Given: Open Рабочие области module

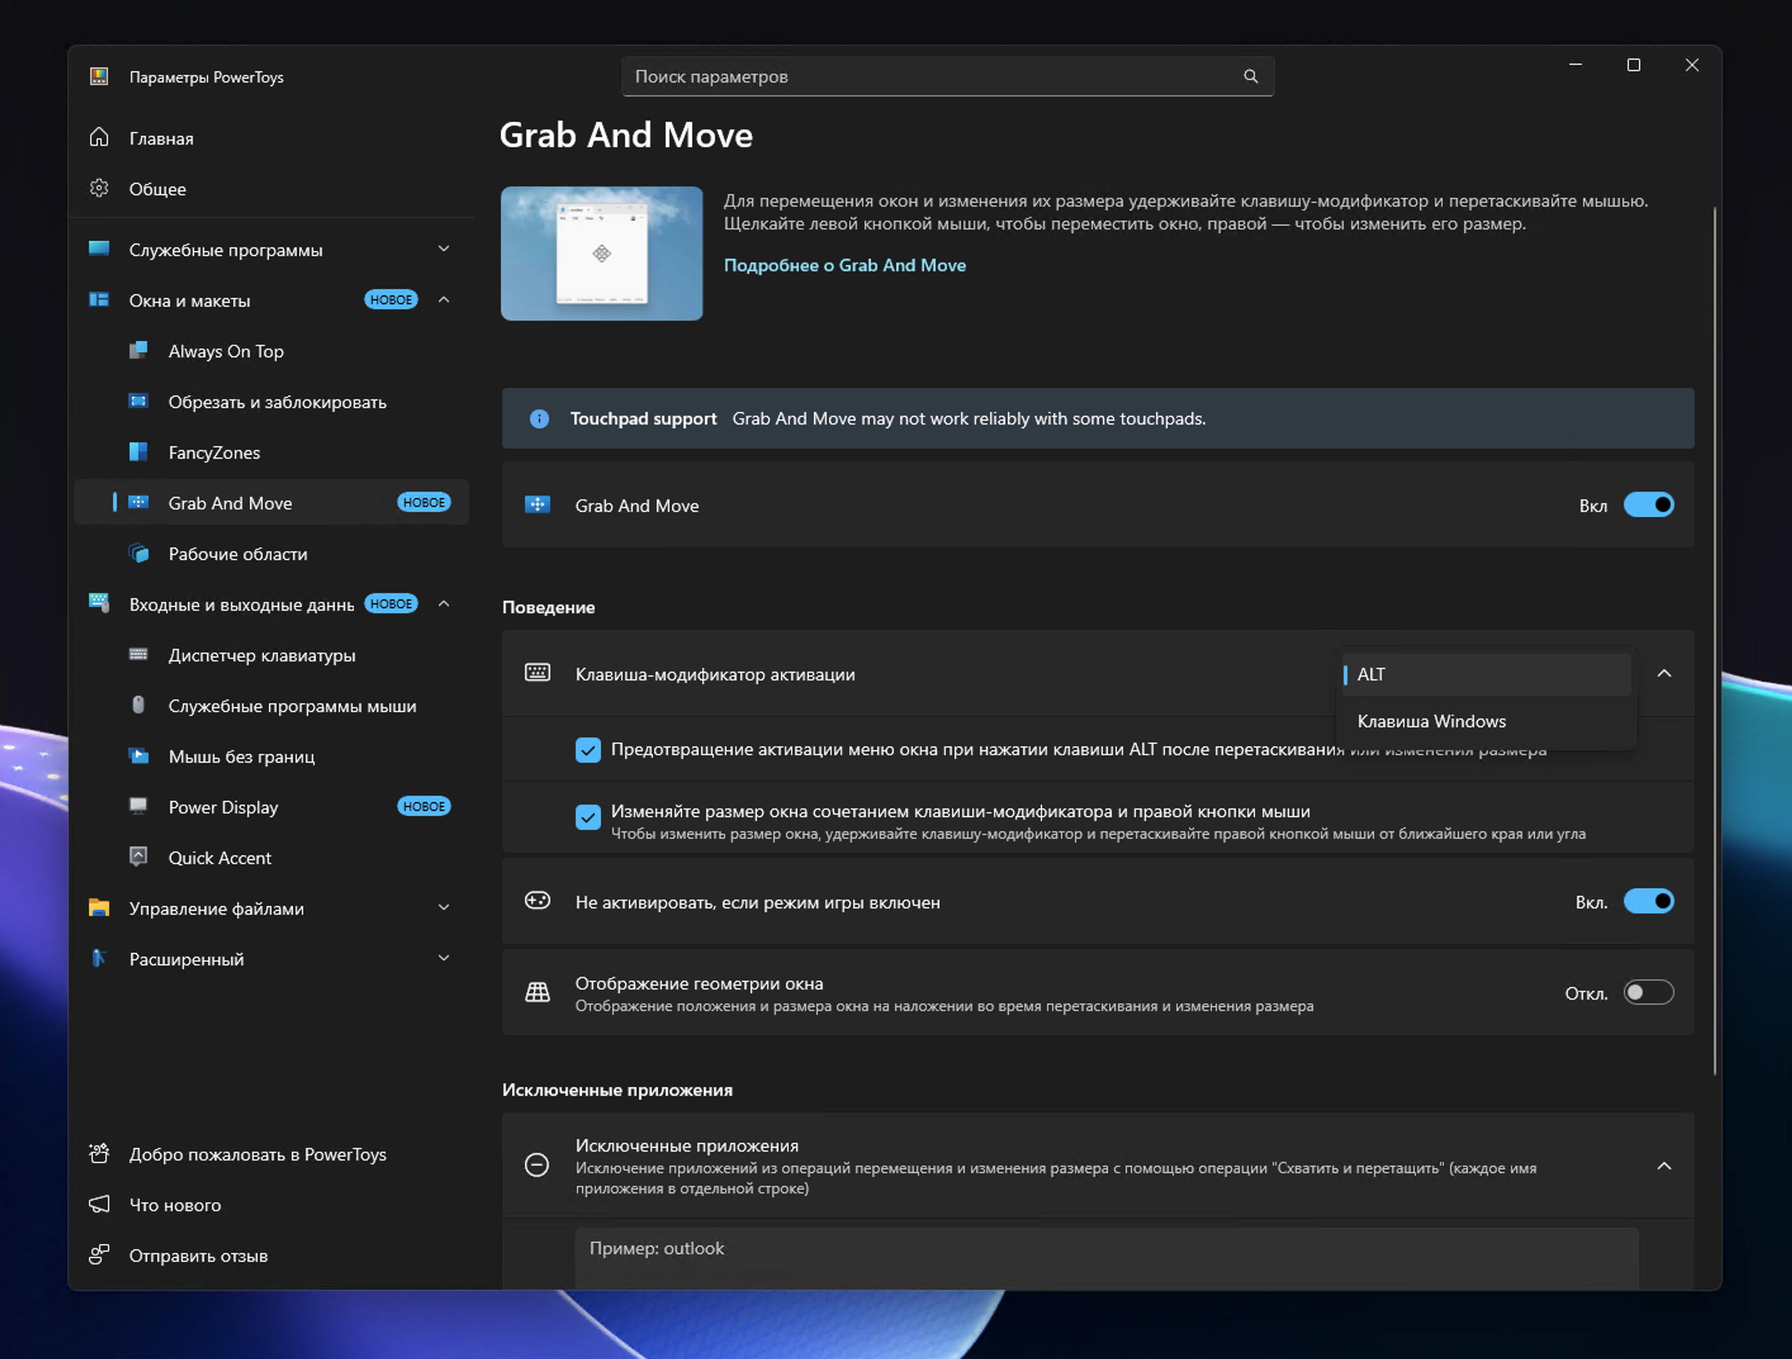Looking at the screenshot, I should click(x=237, y=554).
